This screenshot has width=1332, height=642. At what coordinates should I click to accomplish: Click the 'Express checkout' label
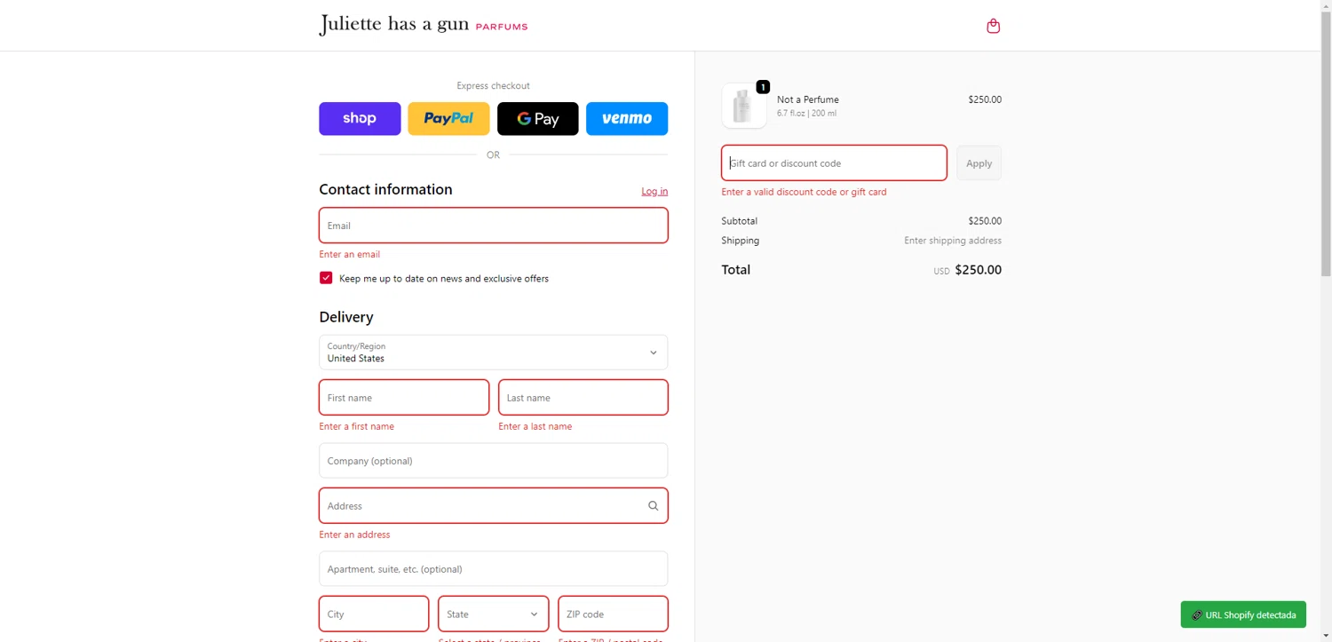493,86
